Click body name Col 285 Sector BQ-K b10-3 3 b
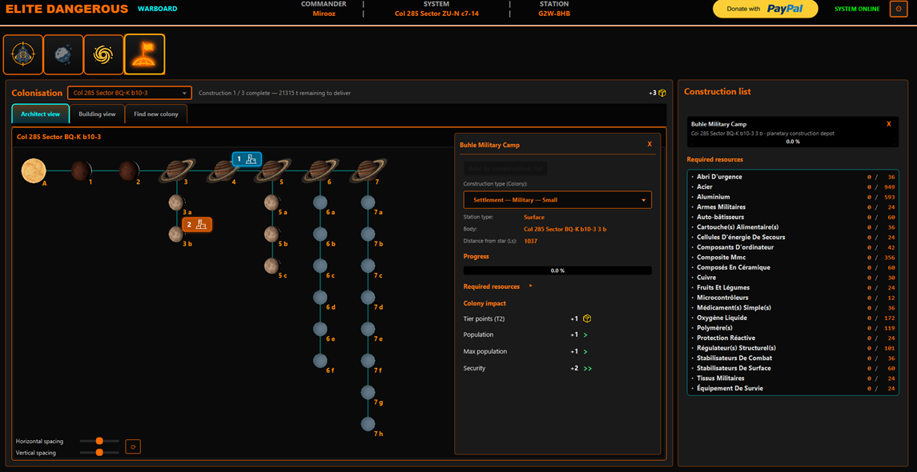This screenshot has height=472, width=917. pyautogui.click(x=565, y=229)
